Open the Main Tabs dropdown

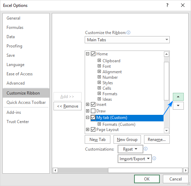[127, 40]
